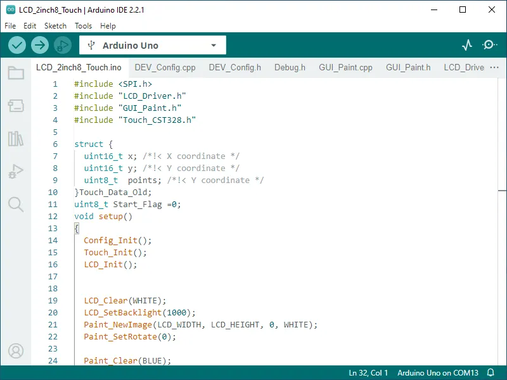
Task: Start debugging with the Debug toolbar button
Action: point(62,45)
